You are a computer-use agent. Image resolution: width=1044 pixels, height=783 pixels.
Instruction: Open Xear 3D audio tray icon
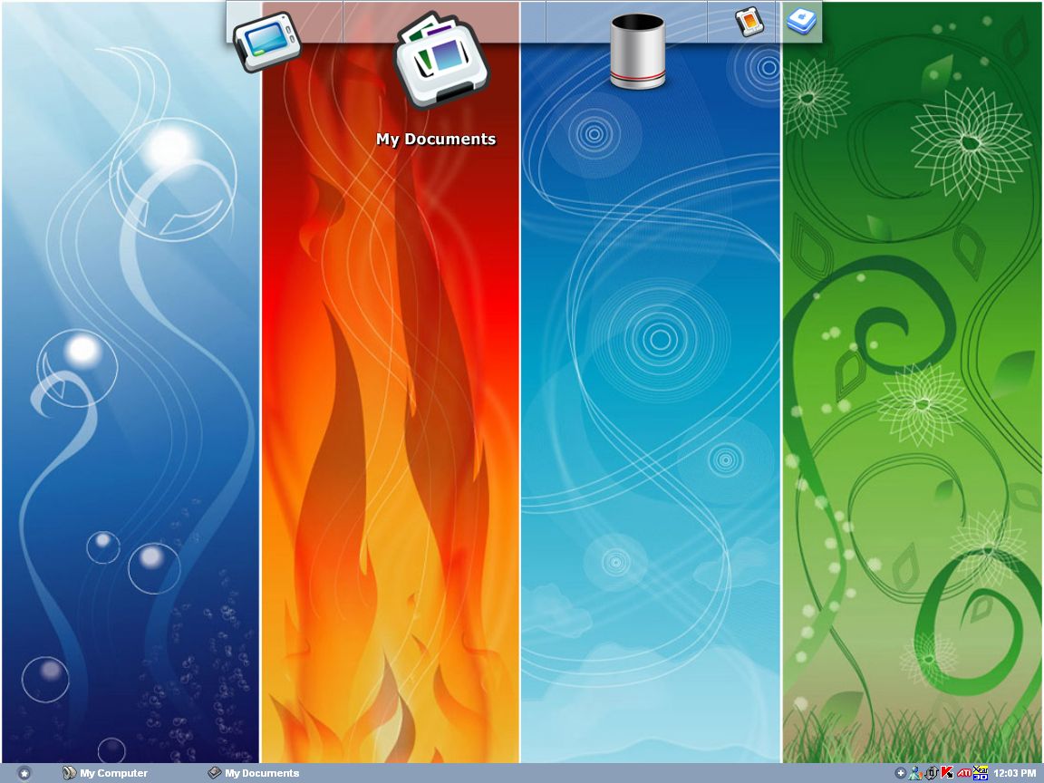980,773
